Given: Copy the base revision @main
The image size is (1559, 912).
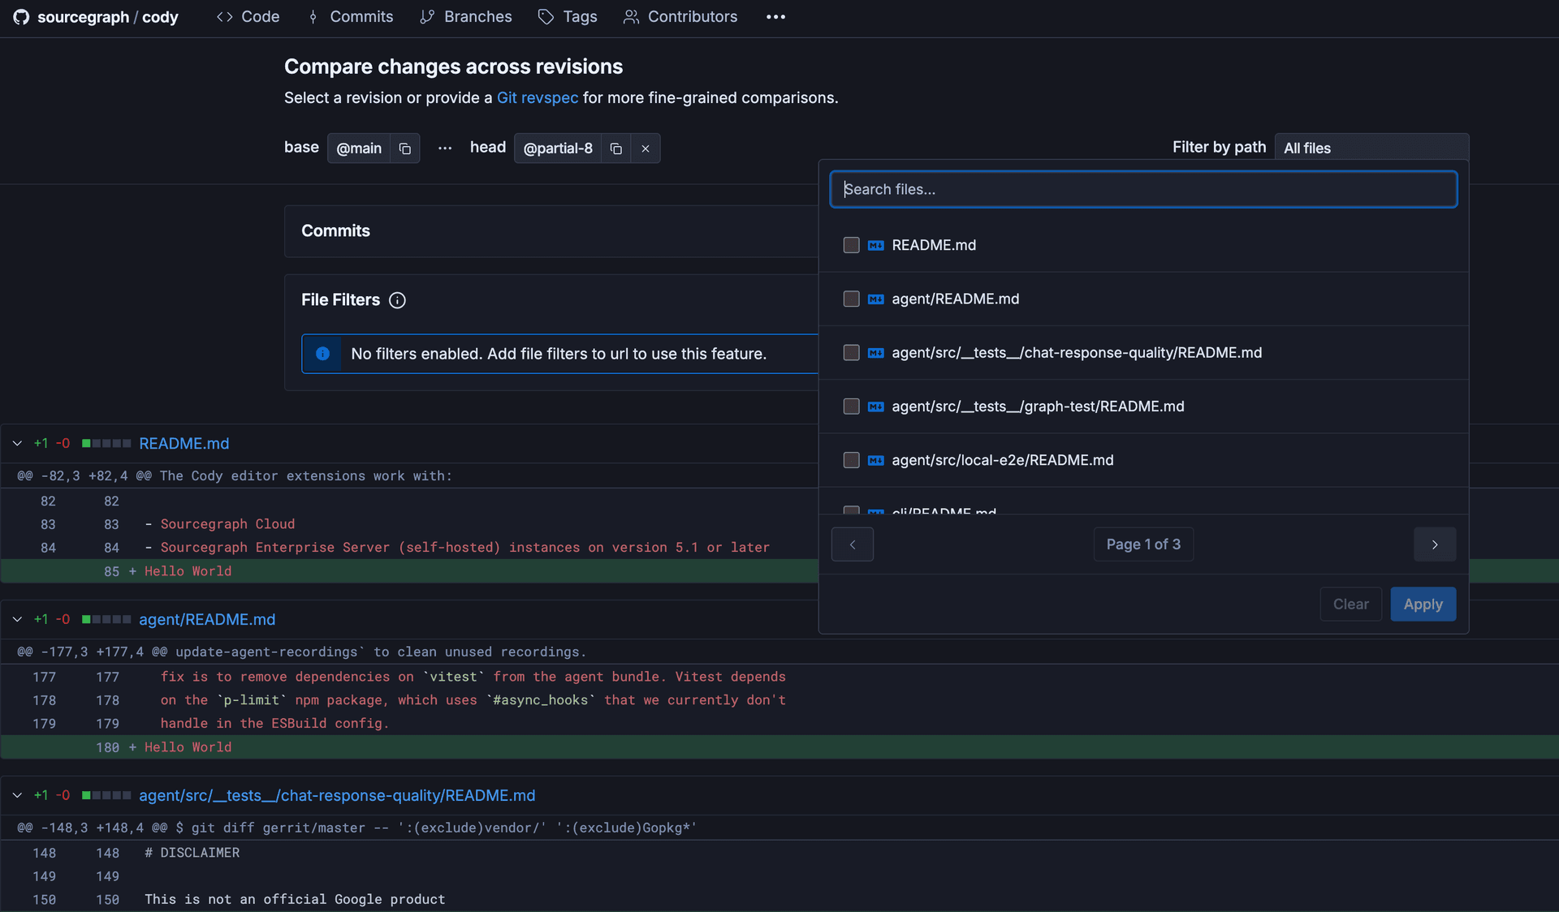Looking at the screenshot, I should 404,148.
